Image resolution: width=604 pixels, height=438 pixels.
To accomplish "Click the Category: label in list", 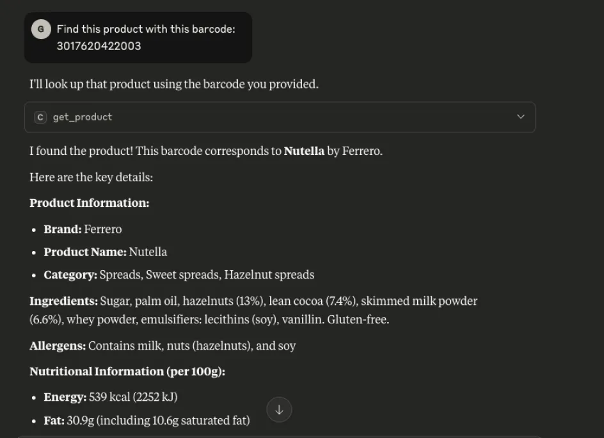I will pos(70,275).
